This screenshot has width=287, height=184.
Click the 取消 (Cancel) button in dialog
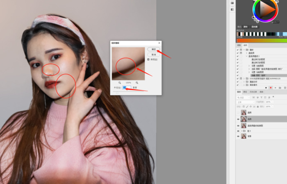coord(153,54)
